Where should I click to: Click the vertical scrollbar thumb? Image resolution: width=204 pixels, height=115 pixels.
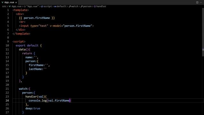tap(203, 32)
